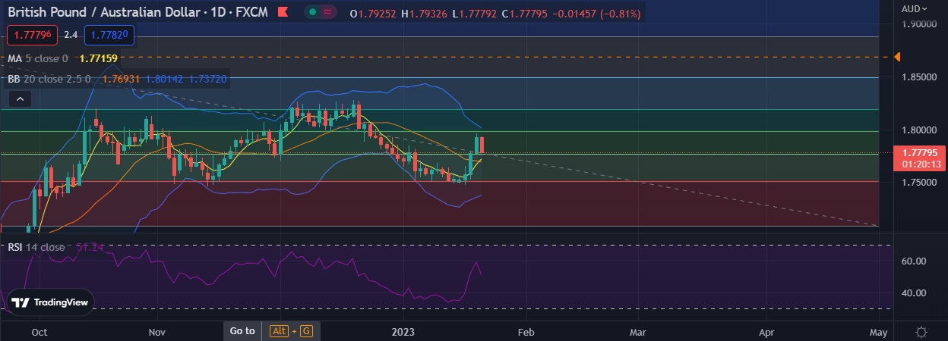Click the Go to date button
This screenshot has height=341, width=948.
(x=242, y=330)
